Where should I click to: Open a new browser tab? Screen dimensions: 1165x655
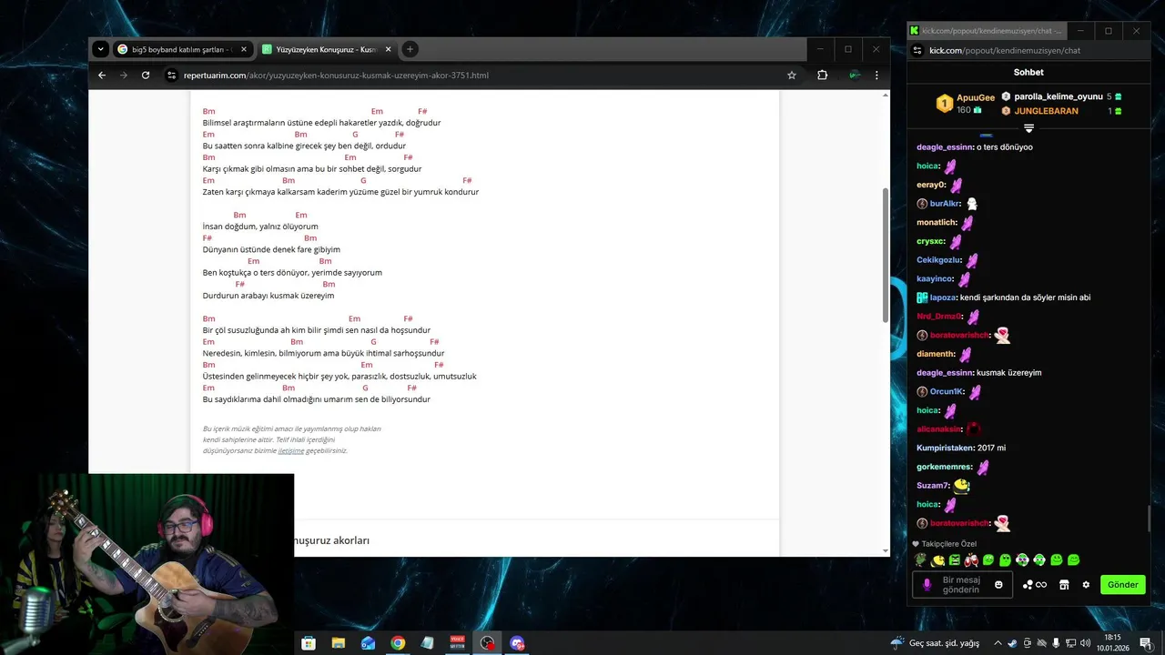point(410,49)
